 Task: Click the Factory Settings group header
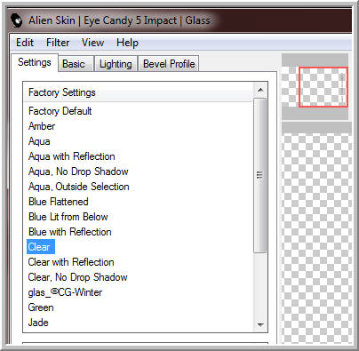tap(139, 92)
